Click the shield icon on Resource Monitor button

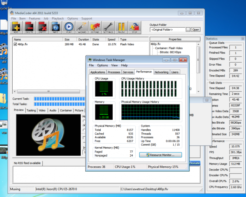[x=148, y=155]
